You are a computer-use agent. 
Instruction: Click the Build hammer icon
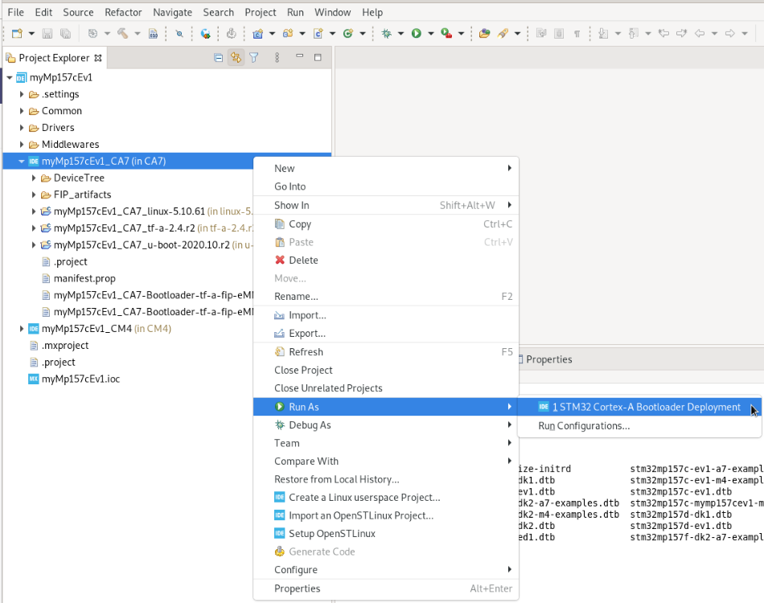(122, 33)
